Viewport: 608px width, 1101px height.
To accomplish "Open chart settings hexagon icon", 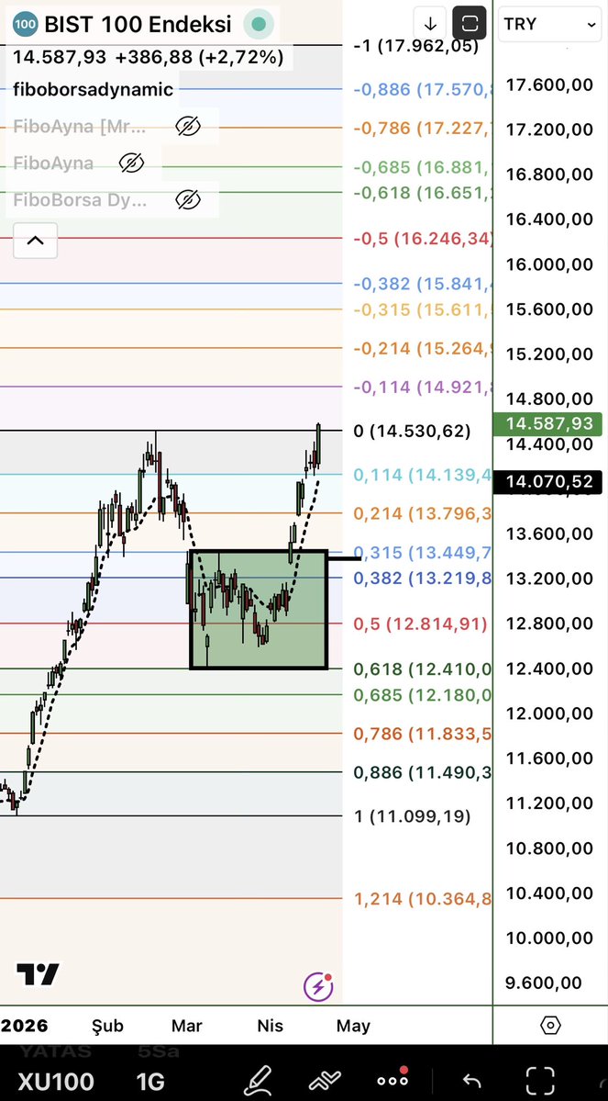I will point(550,1025).
